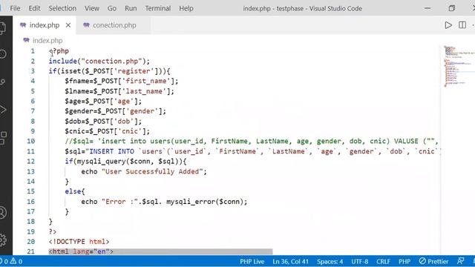Click PHP Live in the status bar
This screenshot has width=475, height=267.
click(252, 261)
